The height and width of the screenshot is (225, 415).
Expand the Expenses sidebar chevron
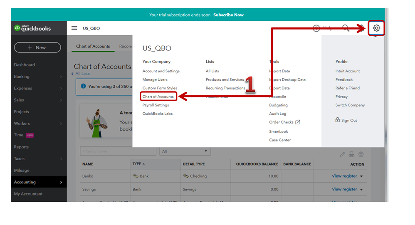point(61,89)
